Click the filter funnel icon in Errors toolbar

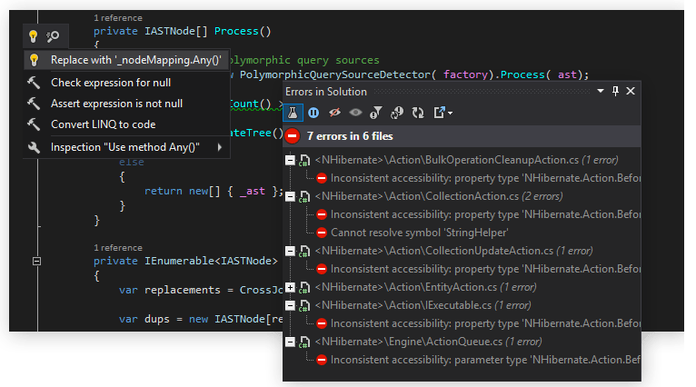coord(376,113)
